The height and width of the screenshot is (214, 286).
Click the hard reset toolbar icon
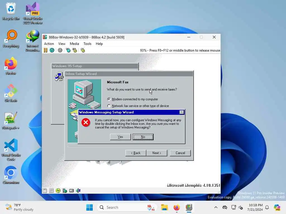pyautogui.click(x=52, y=50)
